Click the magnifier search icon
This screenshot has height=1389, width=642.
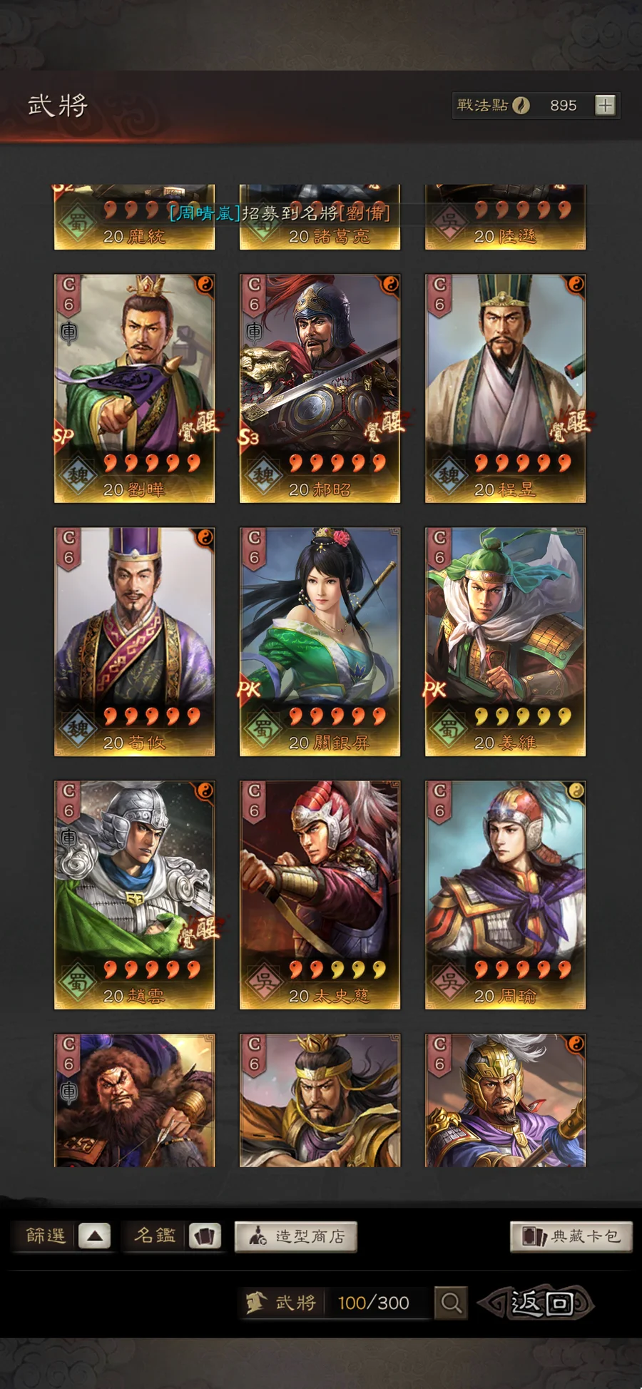click(450, 1303)
